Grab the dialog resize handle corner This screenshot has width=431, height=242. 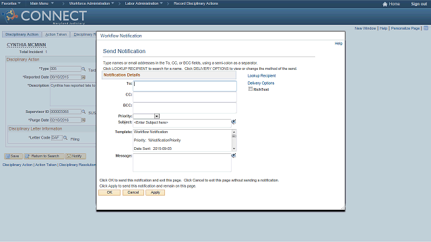343,208
